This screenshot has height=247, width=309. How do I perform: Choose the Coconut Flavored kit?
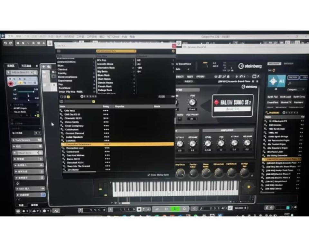75,133
